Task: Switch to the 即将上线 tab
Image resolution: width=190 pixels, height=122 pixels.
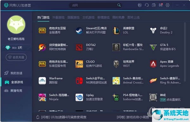Action: [133, 17]
